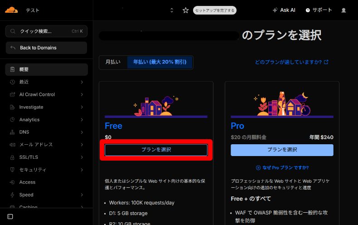The width and height of the screenshot is (358, 225).
Task: Click the DNS network icon
Action: tap(12, 132)
